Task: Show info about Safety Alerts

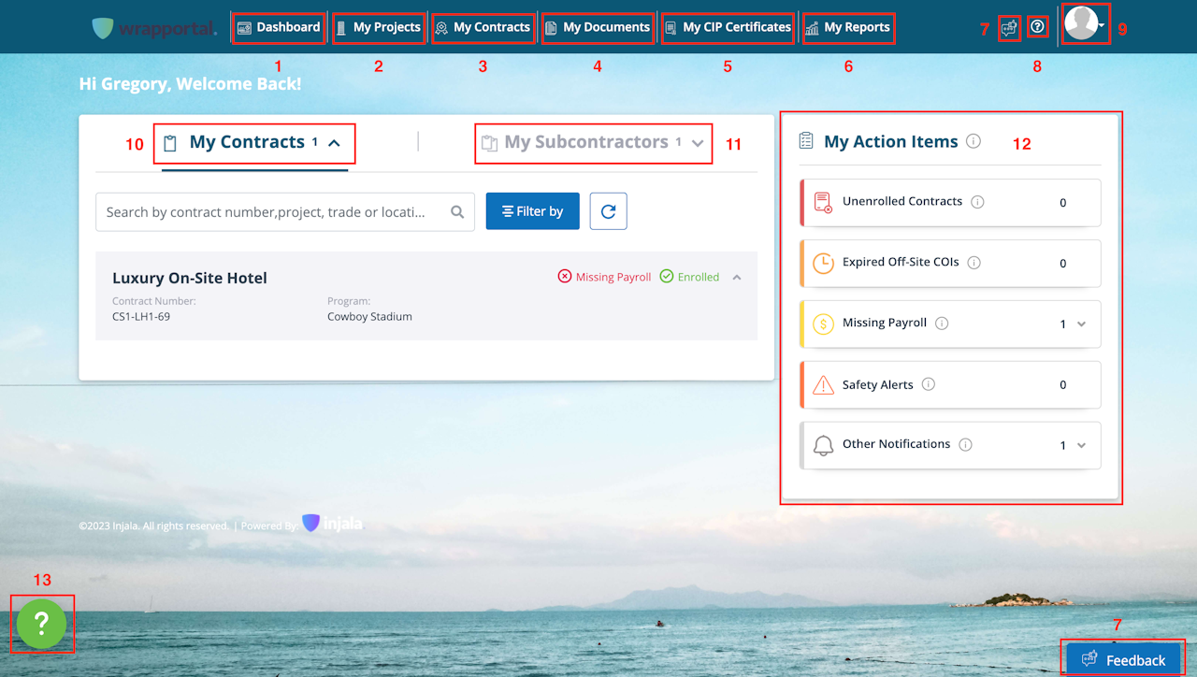Action: pos(929,384)
